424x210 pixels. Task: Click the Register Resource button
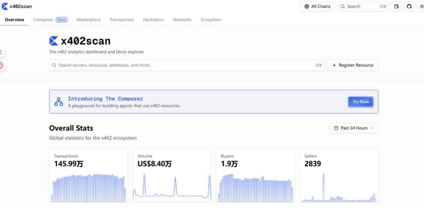[352, 65]
